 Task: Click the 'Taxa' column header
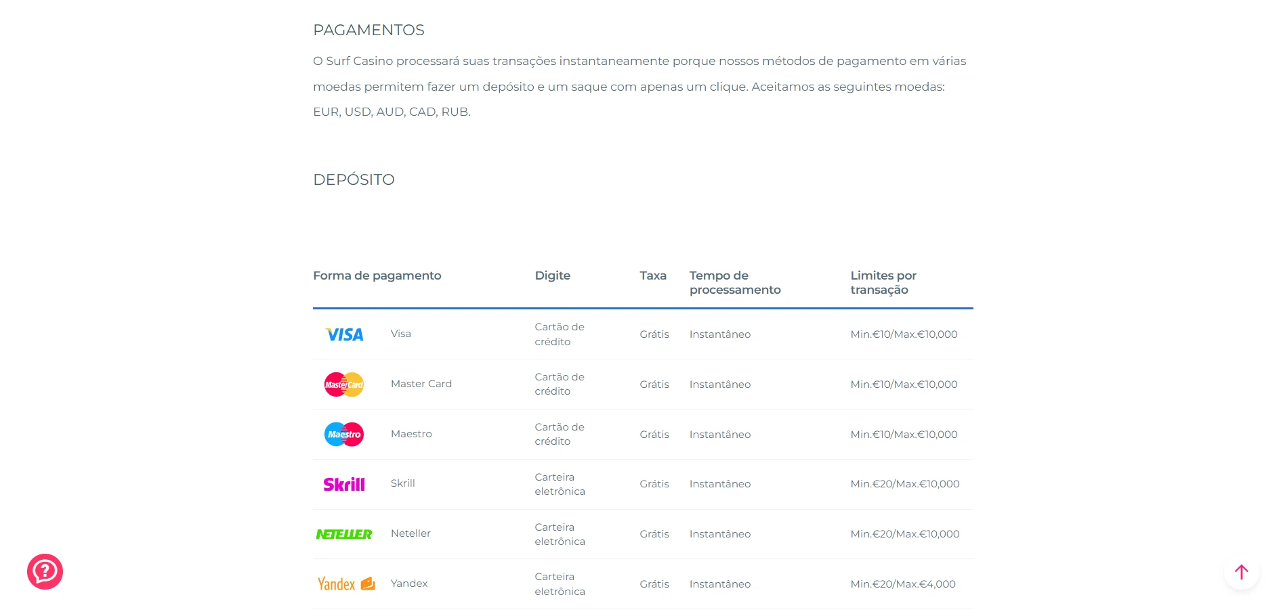653,276
